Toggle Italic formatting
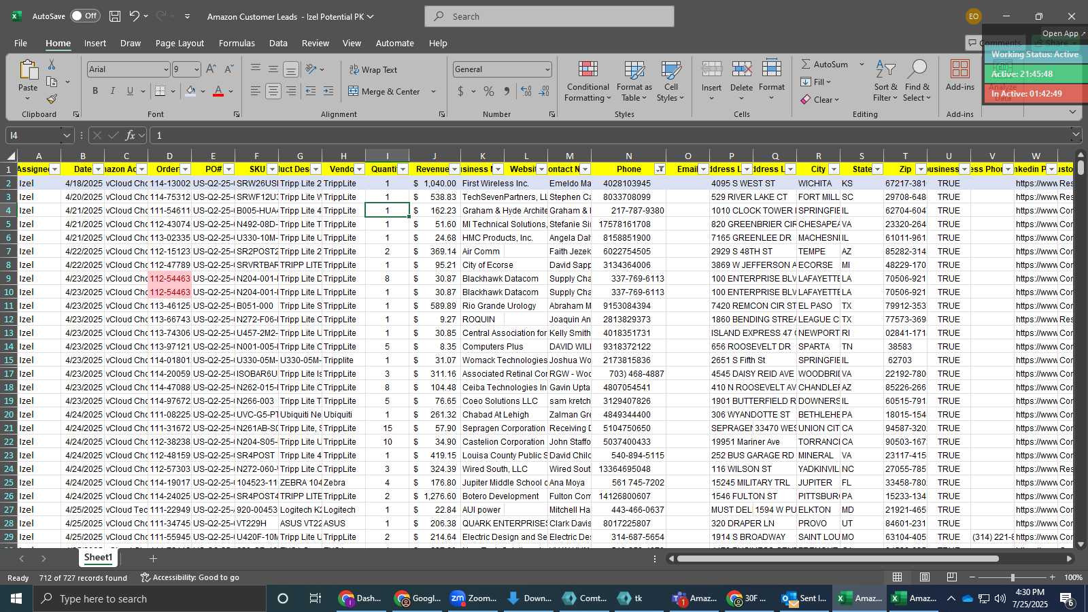Viewport: 1088px width, 612px height. pyautogui.click(x=113, y=91)
